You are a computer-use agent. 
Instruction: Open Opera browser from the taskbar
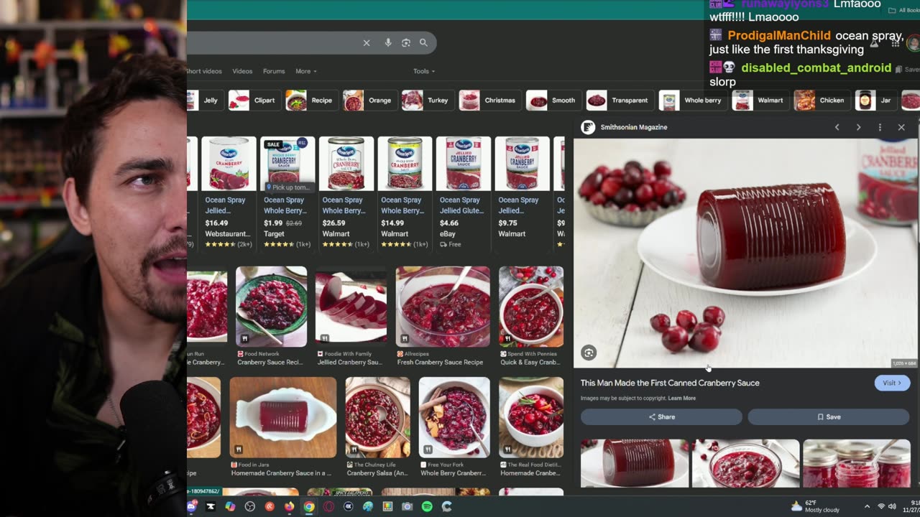pos(328,506)
